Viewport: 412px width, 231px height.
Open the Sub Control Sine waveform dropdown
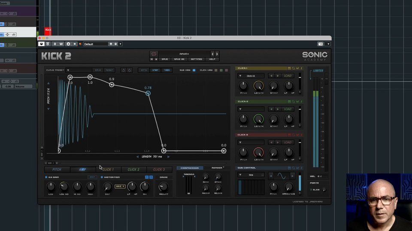(251, 175)
